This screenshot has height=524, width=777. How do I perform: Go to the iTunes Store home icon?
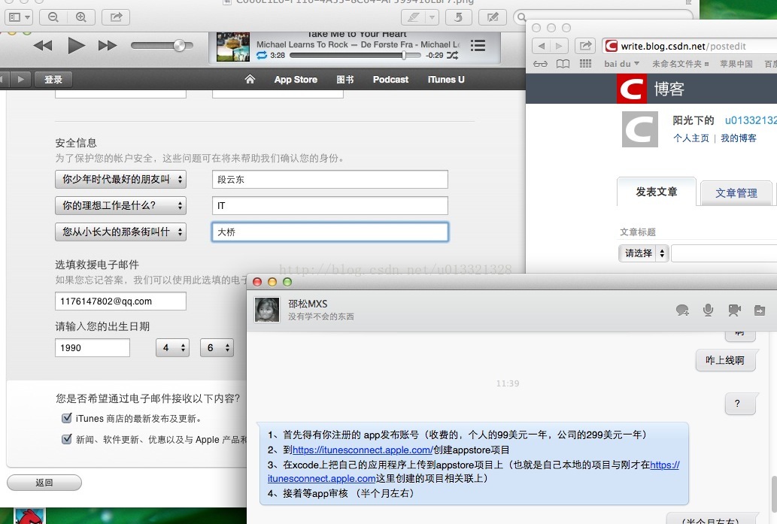pyautogui.click(x=250, y=79)
